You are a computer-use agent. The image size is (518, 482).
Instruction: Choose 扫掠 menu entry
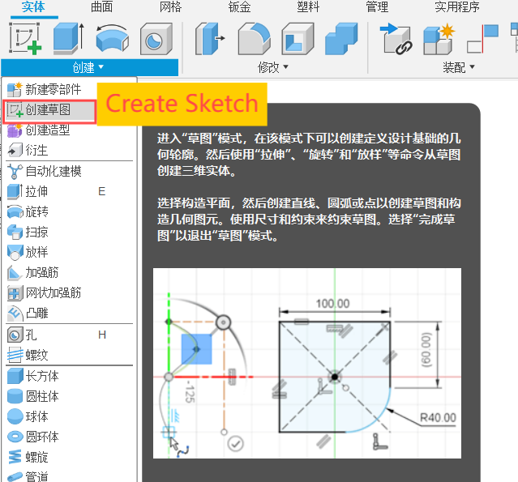pyautogui.click(x=70, y=232)
